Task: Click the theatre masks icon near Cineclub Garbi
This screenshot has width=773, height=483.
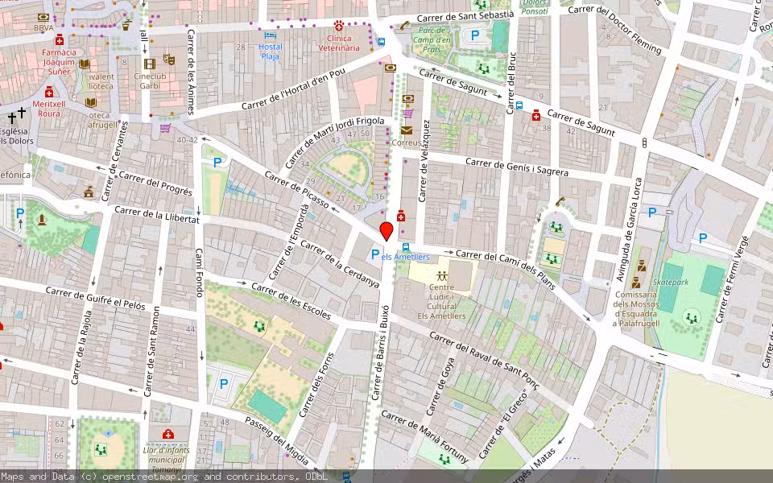Action: click(x=168, y=58)
